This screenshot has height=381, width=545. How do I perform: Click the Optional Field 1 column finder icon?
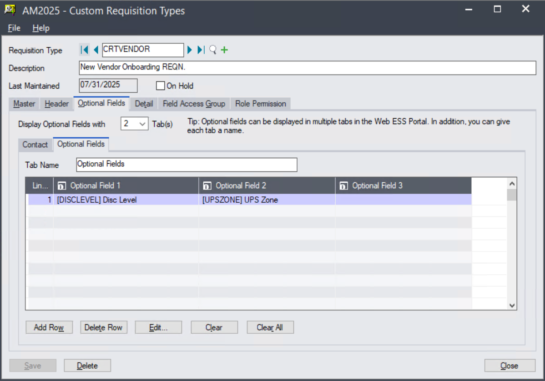coord(61,186)
